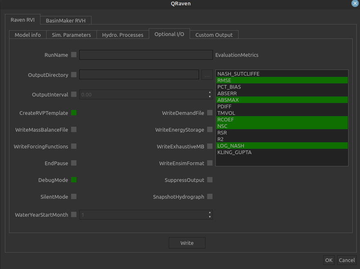
Task: Click the Write button
Action: [x=187, y=243]
